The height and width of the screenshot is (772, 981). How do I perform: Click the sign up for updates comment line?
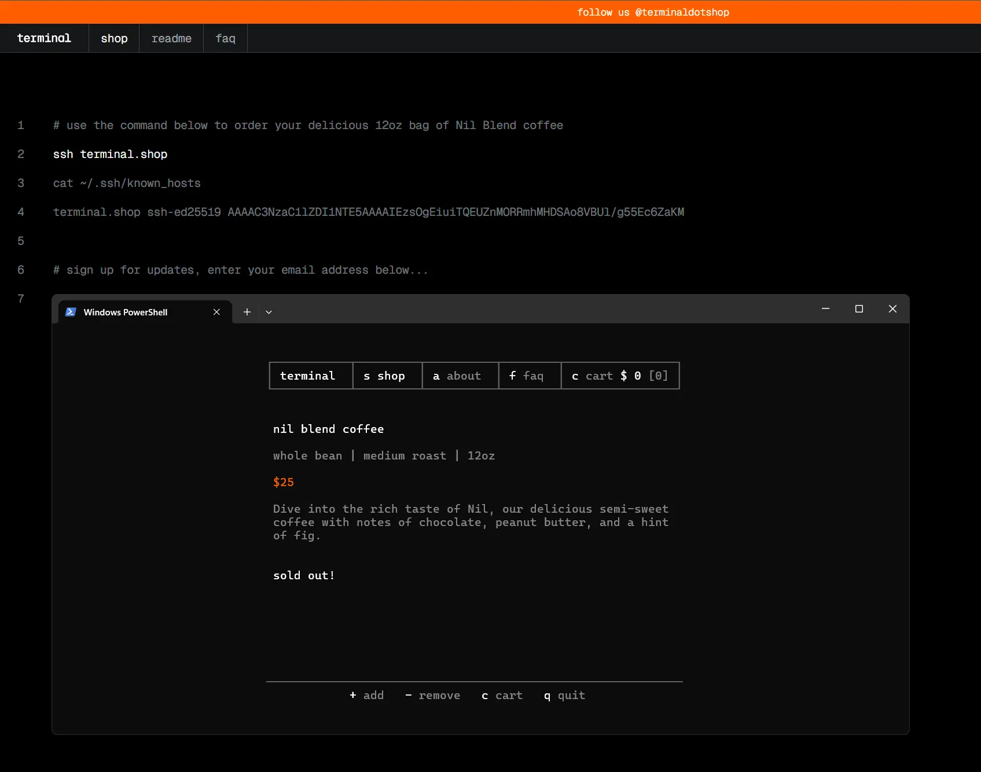(241, 270)
